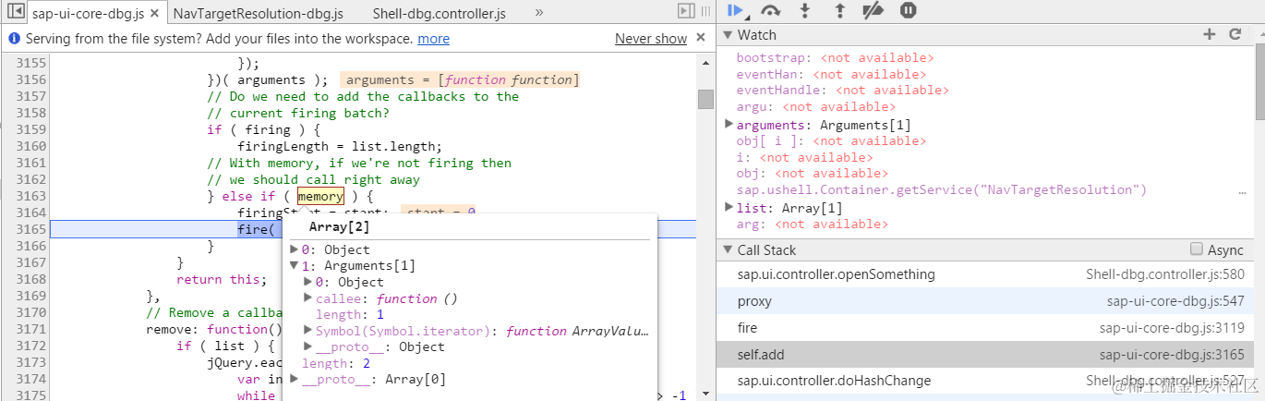Expand __proto__: Object in popup
The width and height of the screenshot is (1265, 401).
click(308, 346)
